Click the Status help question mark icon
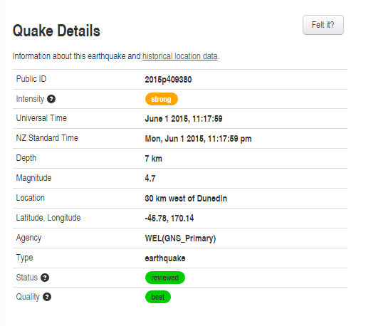366x326 pixels. point(45,278)
